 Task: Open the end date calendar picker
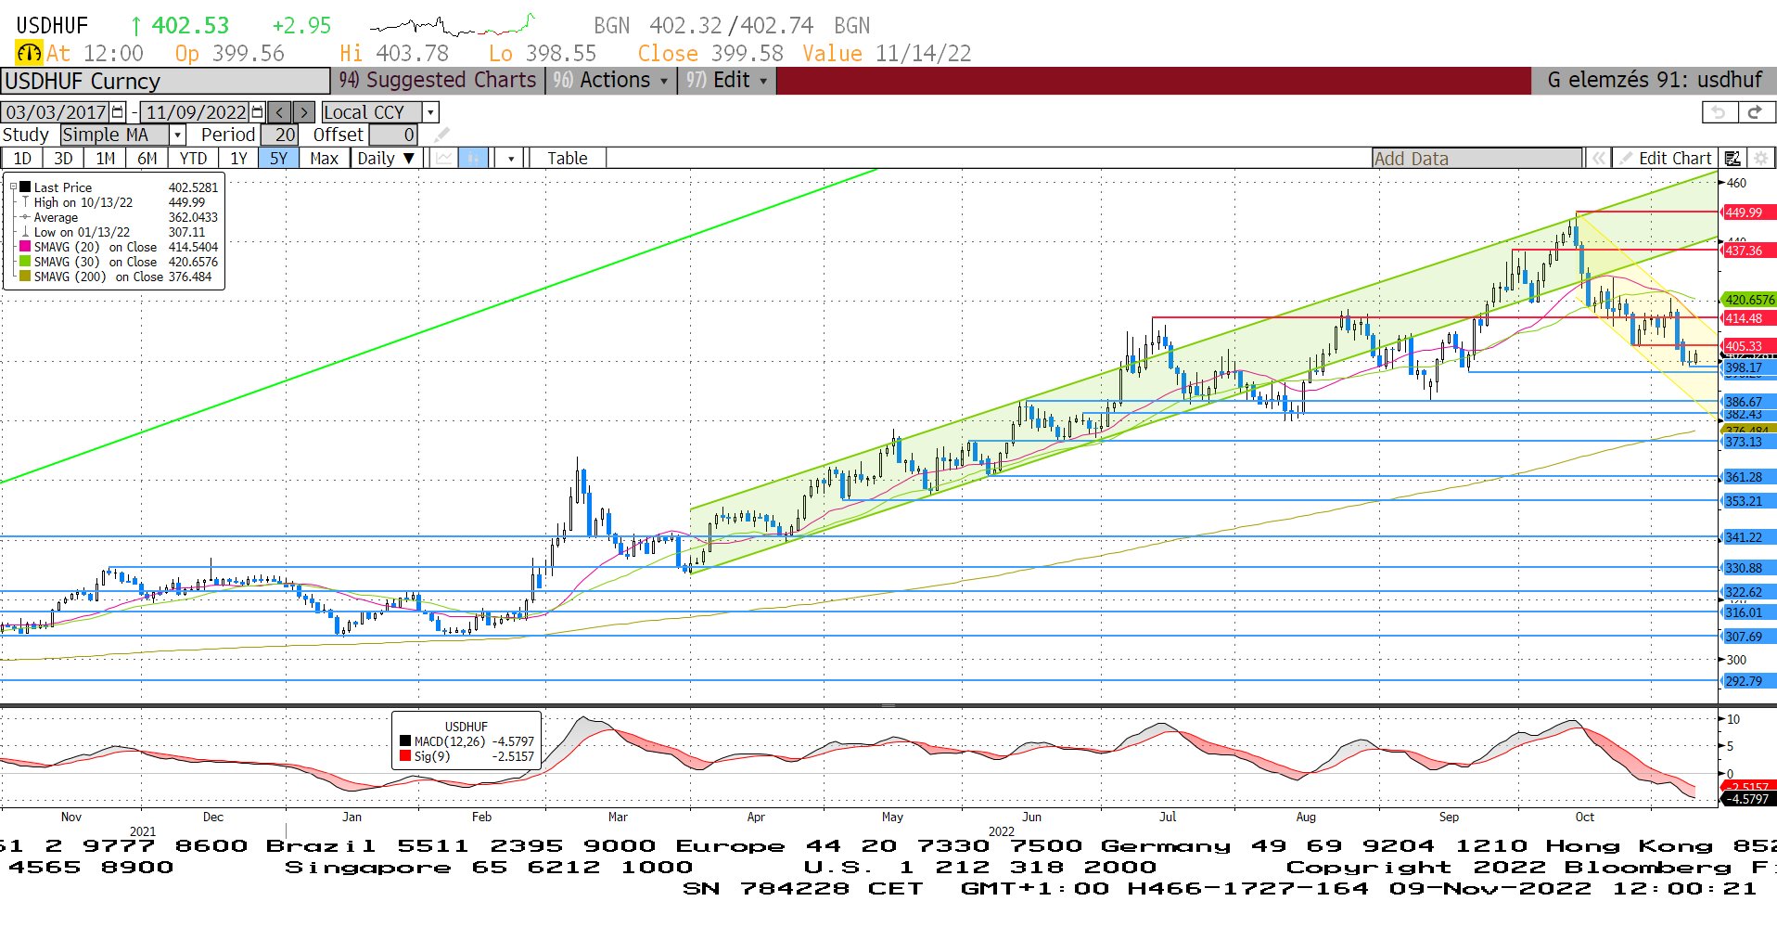tap(258, 112)
